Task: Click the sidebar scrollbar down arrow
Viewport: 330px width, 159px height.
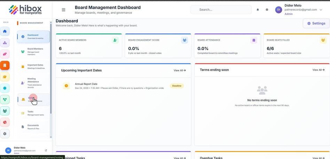Action: pos(51,137)
